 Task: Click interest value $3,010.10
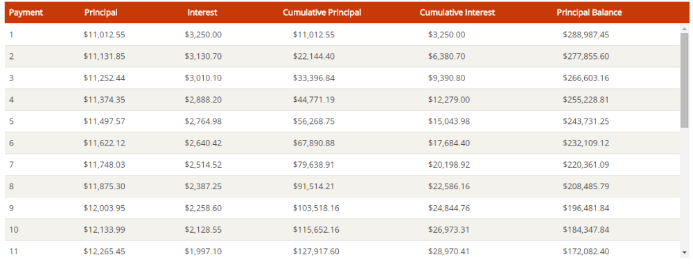pos(203,78)
